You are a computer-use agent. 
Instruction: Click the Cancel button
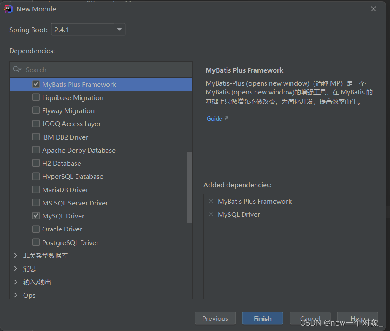point(310,318)
